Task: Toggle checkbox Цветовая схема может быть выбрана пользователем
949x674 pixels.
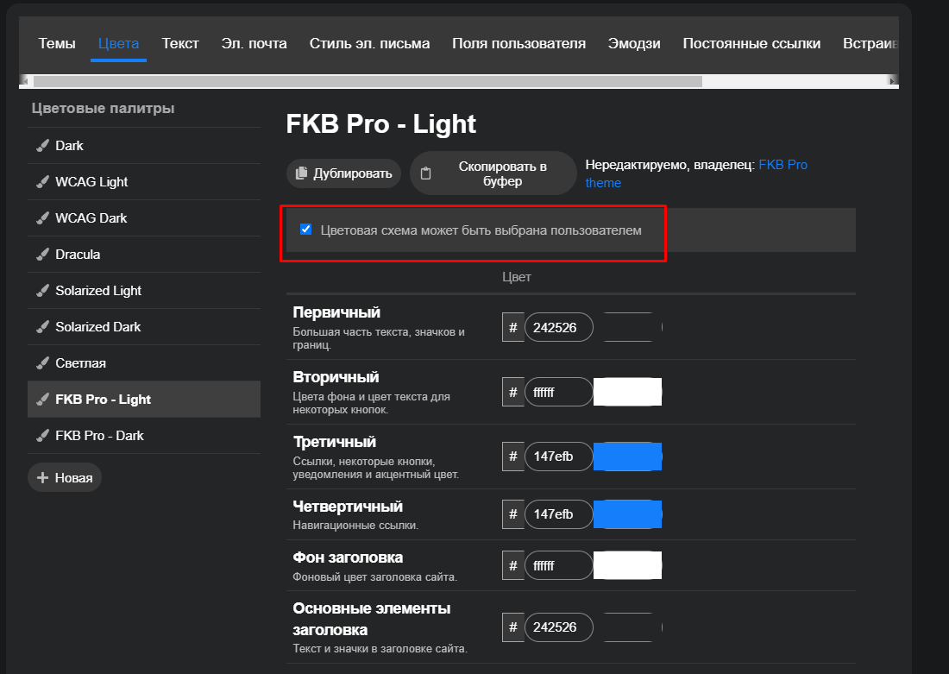Action: click(x=305, y=230)
